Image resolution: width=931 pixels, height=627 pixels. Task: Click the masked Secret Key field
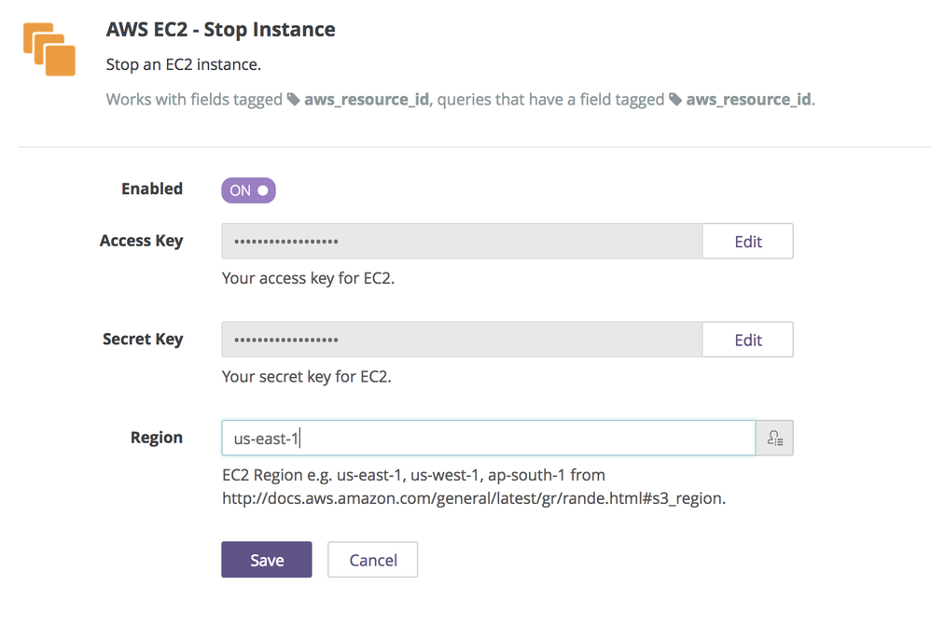(462, 340)
